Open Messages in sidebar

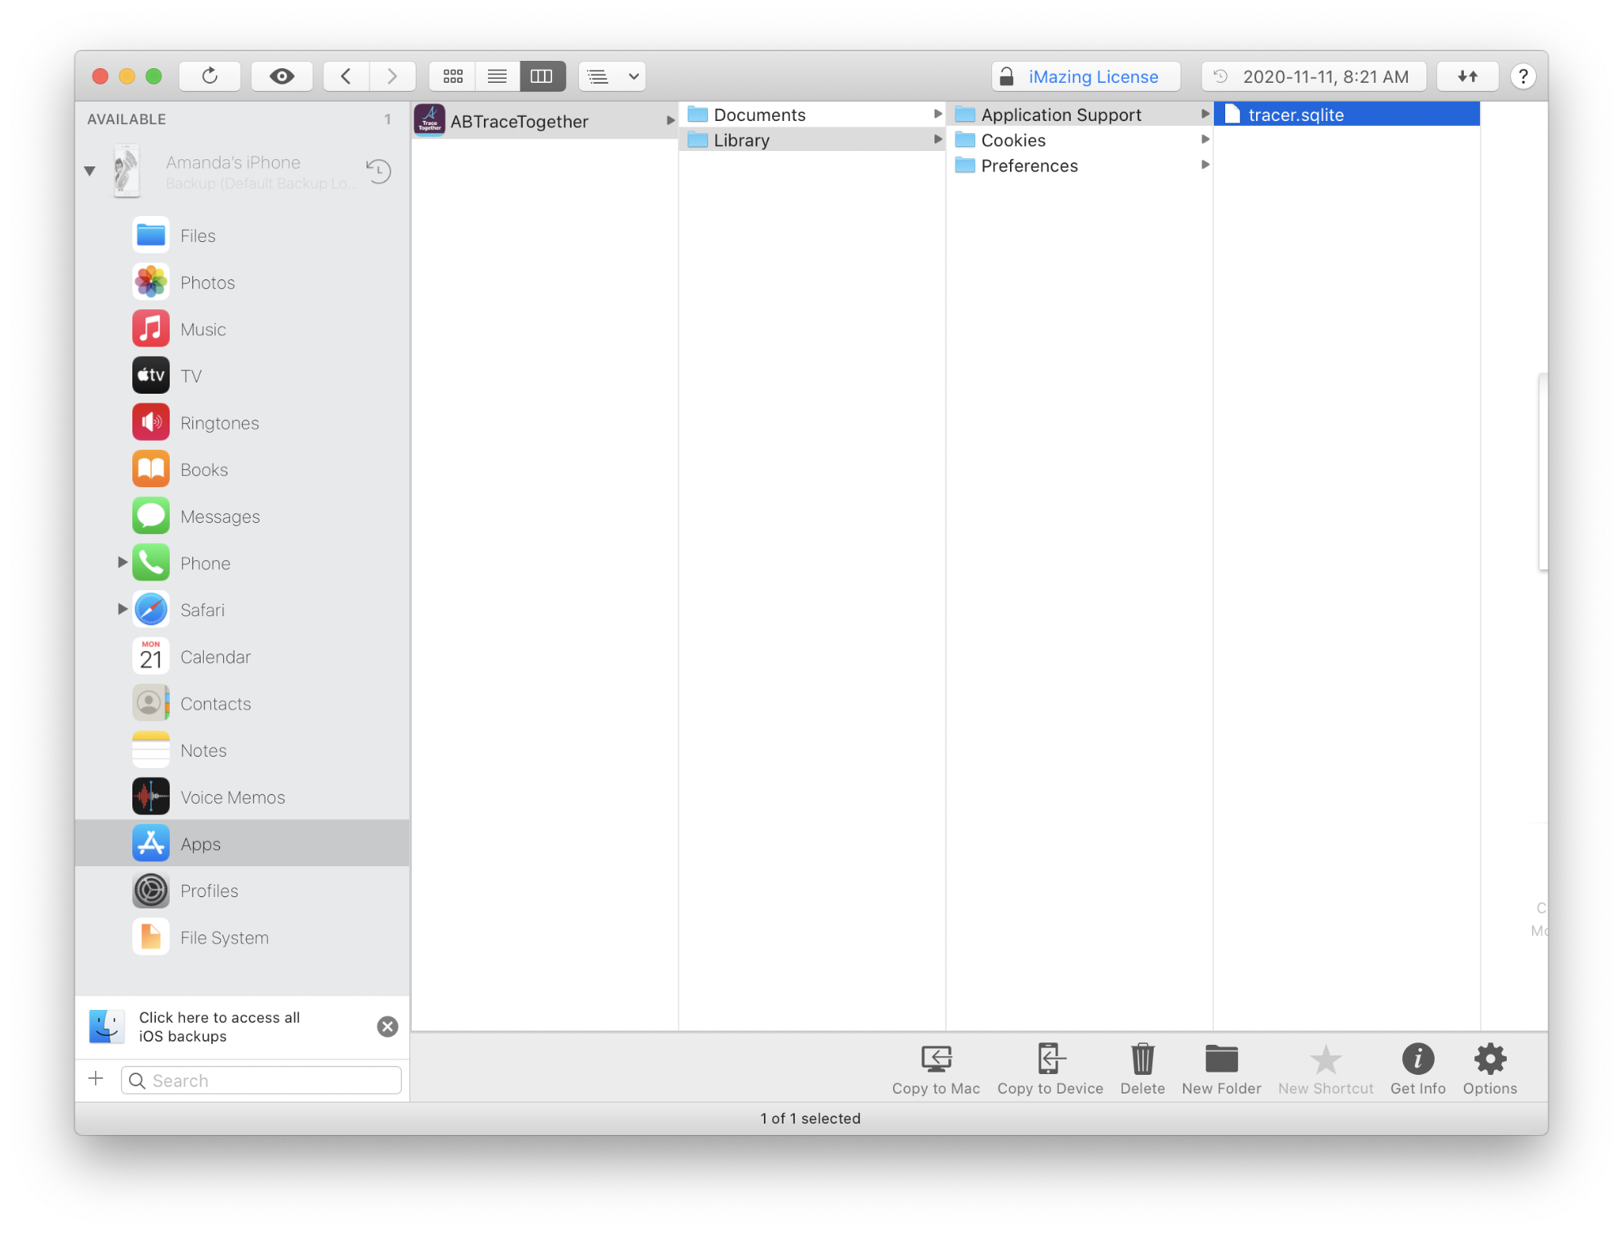click(242, 516)
